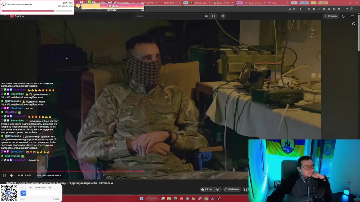Switch to the 'ЖІНКИ В ЗСУ' tab
This screenshot has height=202, width=360.
pos(170,3)
